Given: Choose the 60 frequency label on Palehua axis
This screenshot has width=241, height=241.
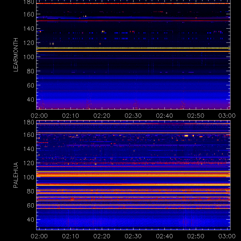Looking at the screenshot, I should coord(31,205).
